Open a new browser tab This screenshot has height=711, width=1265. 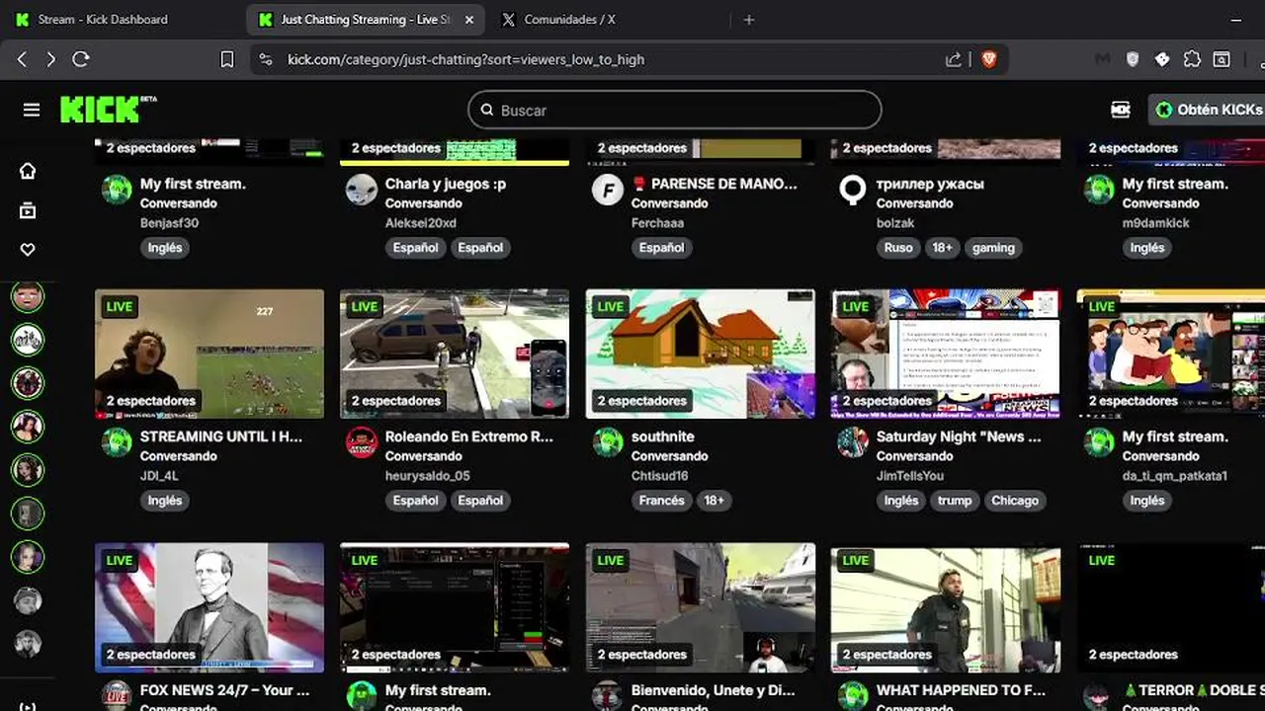[748, 19]
